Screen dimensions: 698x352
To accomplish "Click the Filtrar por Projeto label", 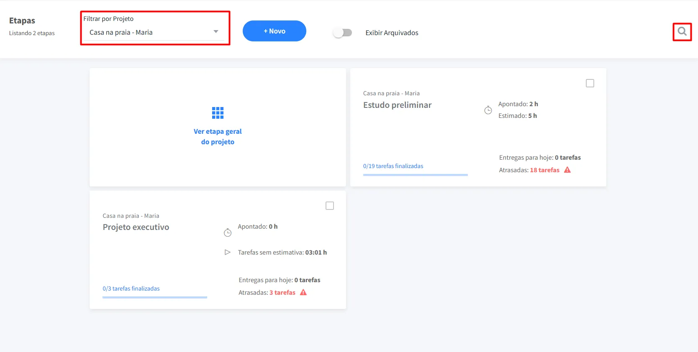I will (x=108, y=19).
